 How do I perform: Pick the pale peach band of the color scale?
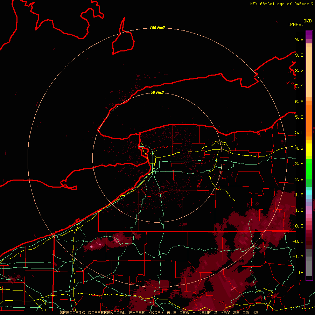click(309, 72)
